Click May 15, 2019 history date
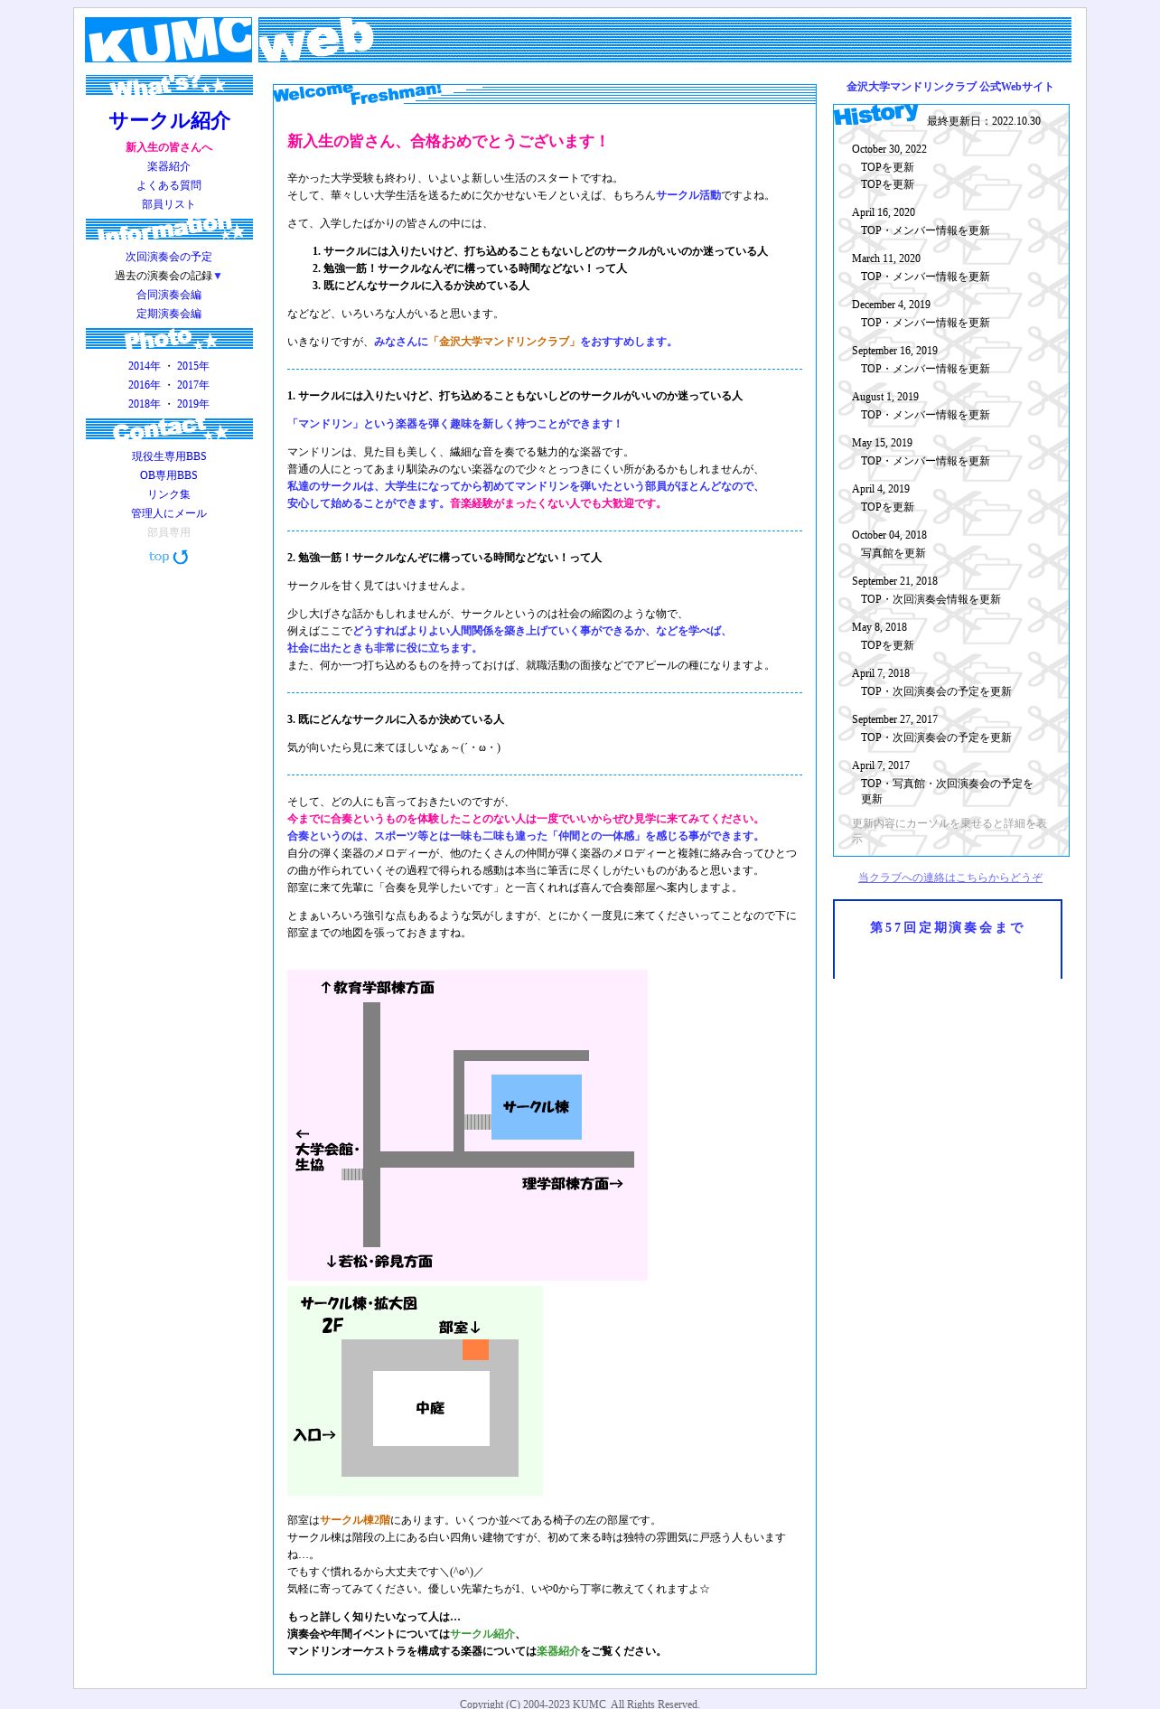Image resolution: width=1160 pixels, height=1709 pixels. click(x=882, y=443)
